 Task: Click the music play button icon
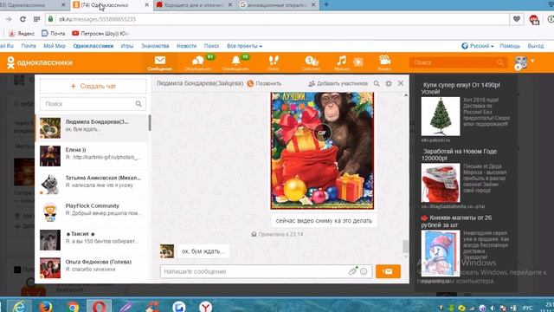pyautogui.click(x=358, y=62)
